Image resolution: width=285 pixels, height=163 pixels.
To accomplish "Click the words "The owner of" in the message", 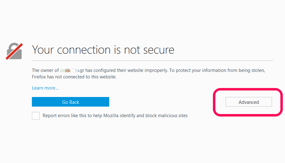I will coord(45,70).
